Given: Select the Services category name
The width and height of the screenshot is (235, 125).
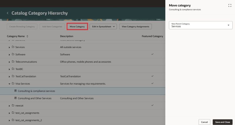Looking at the screenshot, I should [20, 47].
